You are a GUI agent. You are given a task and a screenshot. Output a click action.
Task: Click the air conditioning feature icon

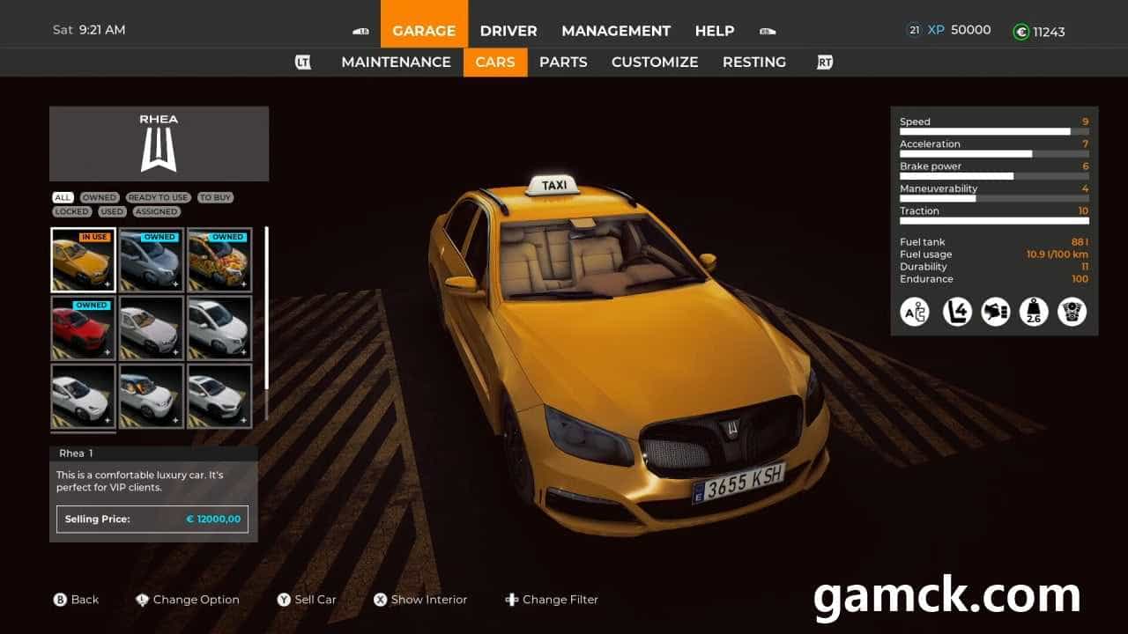pos(915,312)
